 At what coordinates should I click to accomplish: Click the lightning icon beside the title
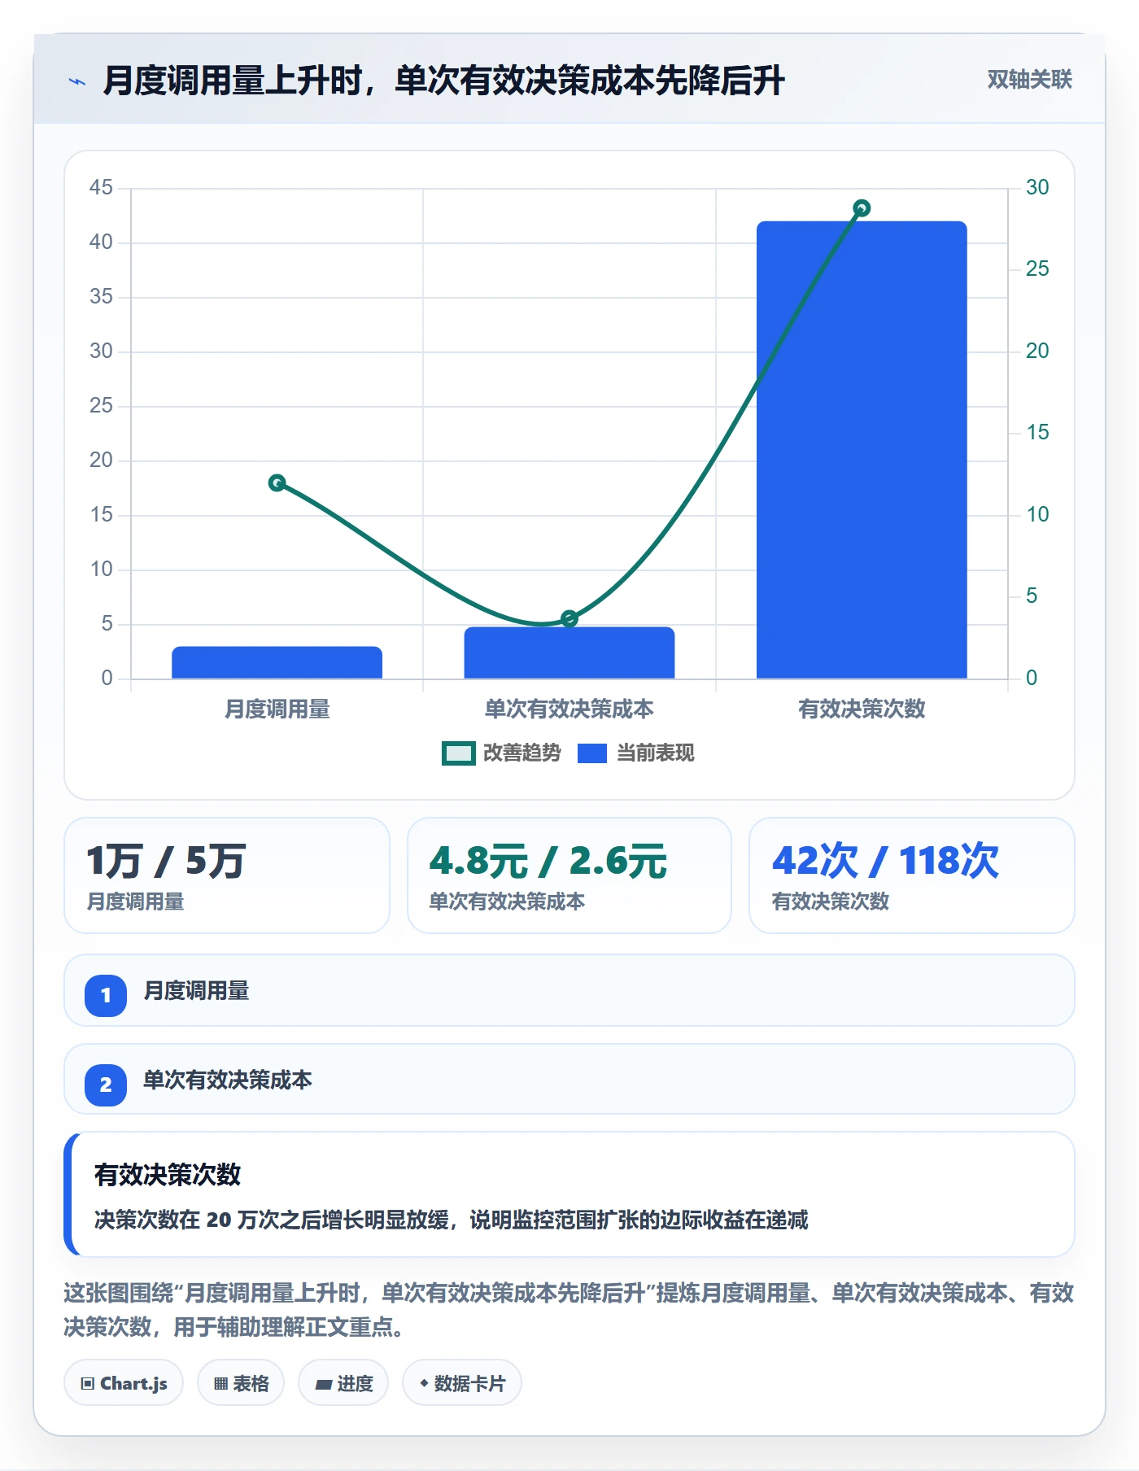click(77, 81)
